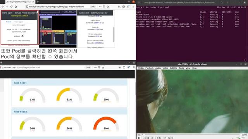The width and height of the screenshot is (248, 139).
Task: Pause the VLC stream playback
Action: pyautogui.click(x=139, y=138)
